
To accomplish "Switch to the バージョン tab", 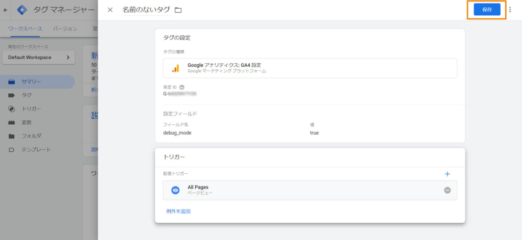I will [x=65, y=29].
